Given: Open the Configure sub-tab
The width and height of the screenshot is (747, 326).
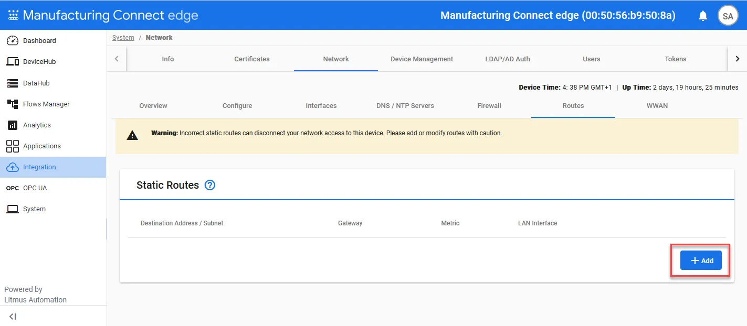Looking at the screenshot, I should [237, 106].
